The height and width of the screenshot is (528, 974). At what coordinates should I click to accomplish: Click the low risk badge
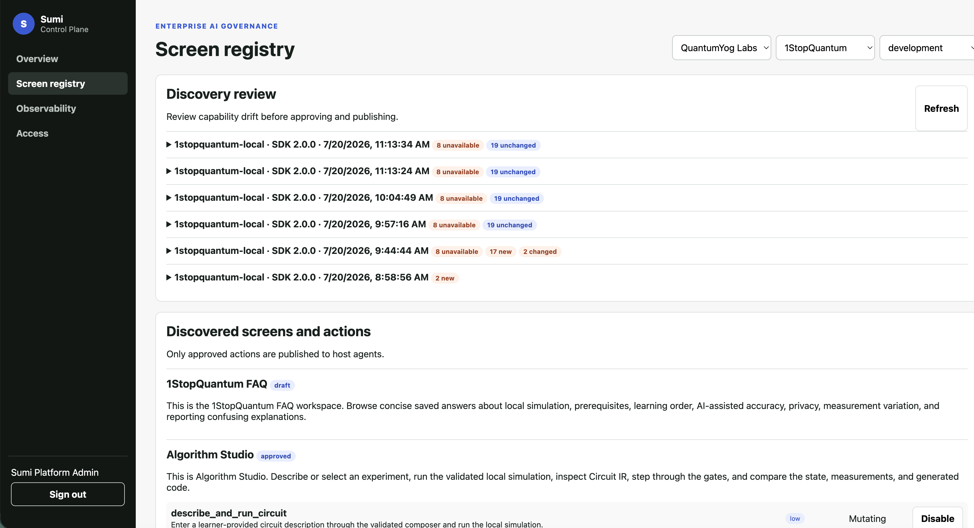(x=794, y=518)
